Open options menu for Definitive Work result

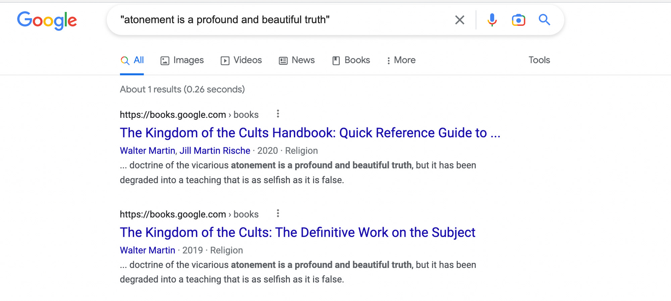[x=278, y=213]
